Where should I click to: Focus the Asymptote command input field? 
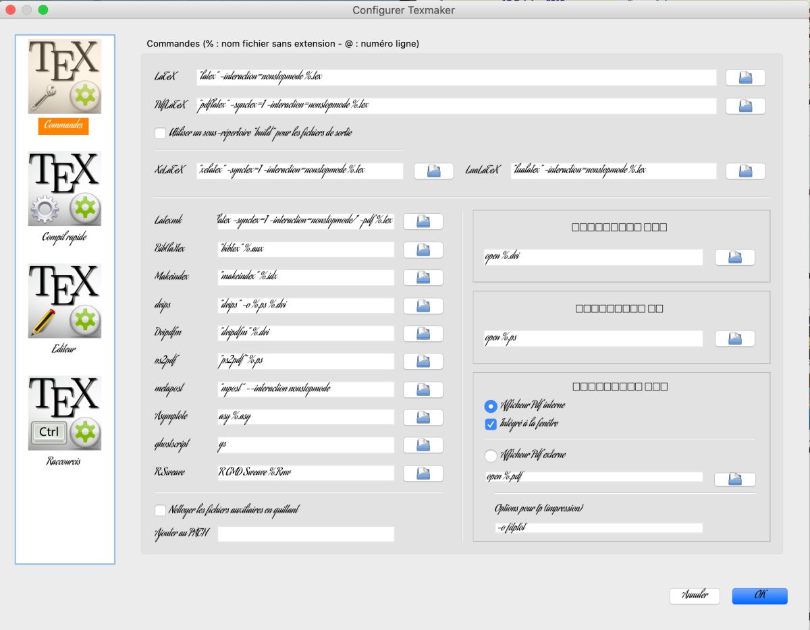tap(306, 418)
